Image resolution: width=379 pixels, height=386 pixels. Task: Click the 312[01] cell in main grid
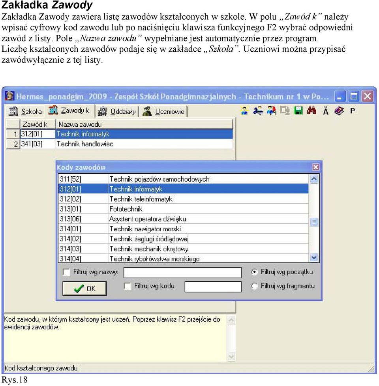click(x=38, y=134)
